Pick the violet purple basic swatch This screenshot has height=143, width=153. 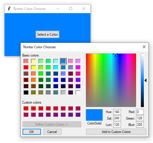(78, 80)
